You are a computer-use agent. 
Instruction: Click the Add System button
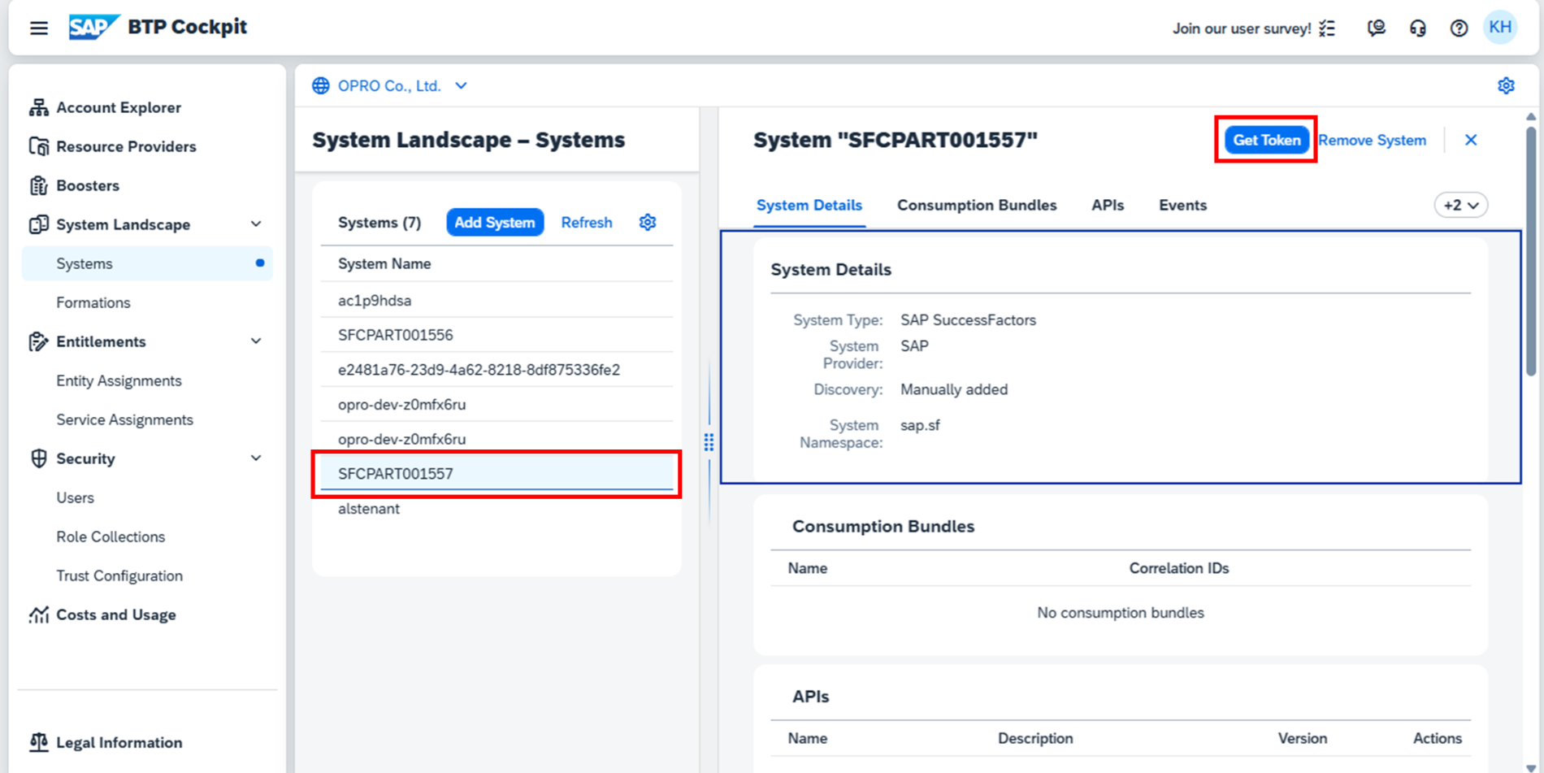[494, 223]
